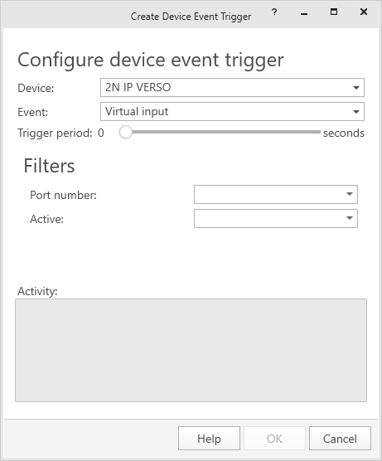Click the arrow at the Event field's right edge
The image size is (382, 461).
point(356,112)
